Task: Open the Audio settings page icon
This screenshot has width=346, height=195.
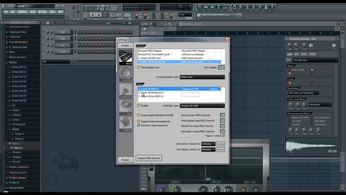Action: 125,74
